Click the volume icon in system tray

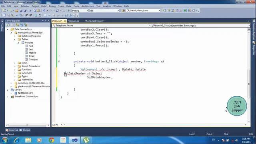(x=237, y=140)
